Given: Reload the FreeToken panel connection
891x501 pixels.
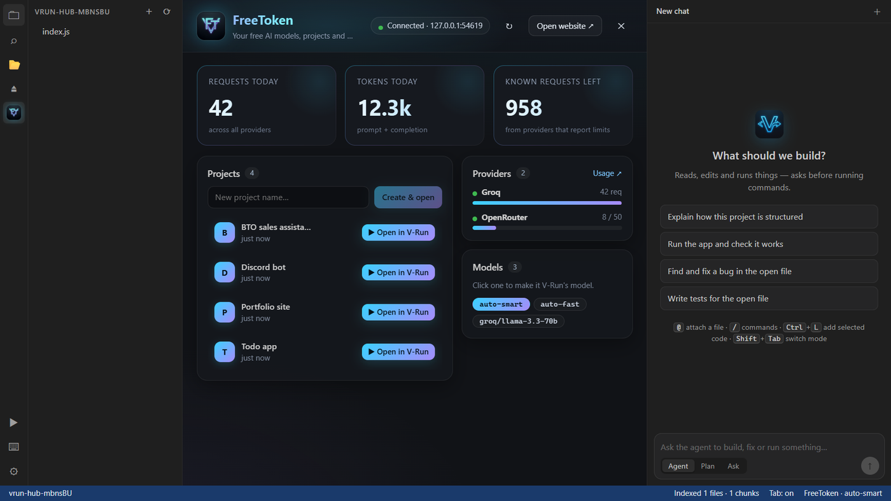Looking at the screenshot, I should (x=509, y=26).
